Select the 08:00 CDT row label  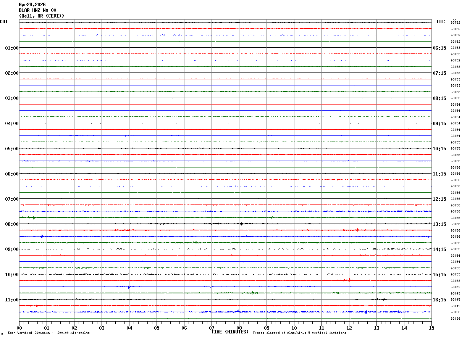point(12,224)
